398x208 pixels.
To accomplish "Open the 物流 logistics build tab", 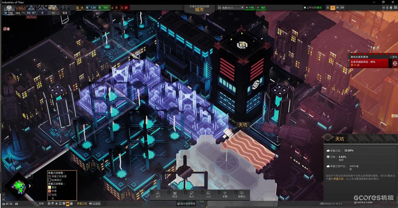I will [175, 194].
